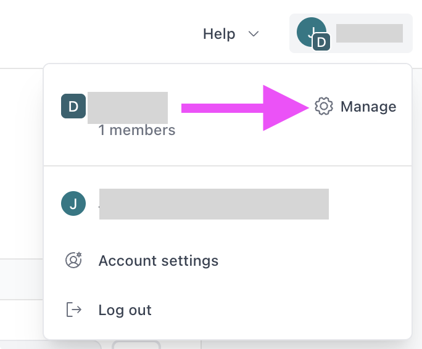The height and width of the screenshot is (349, 422).
Task: Click the redacted user name beside J avatar
Action: pos(213,204)
